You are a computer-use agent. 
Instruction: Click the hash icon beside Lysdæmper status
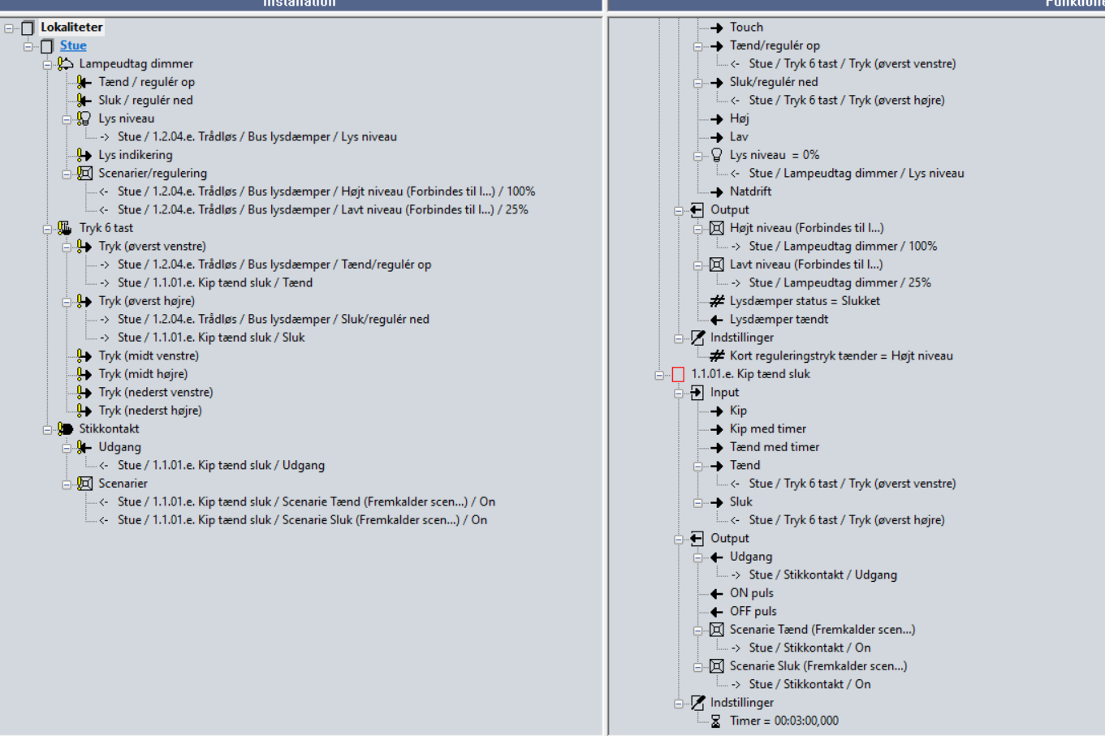716,301
